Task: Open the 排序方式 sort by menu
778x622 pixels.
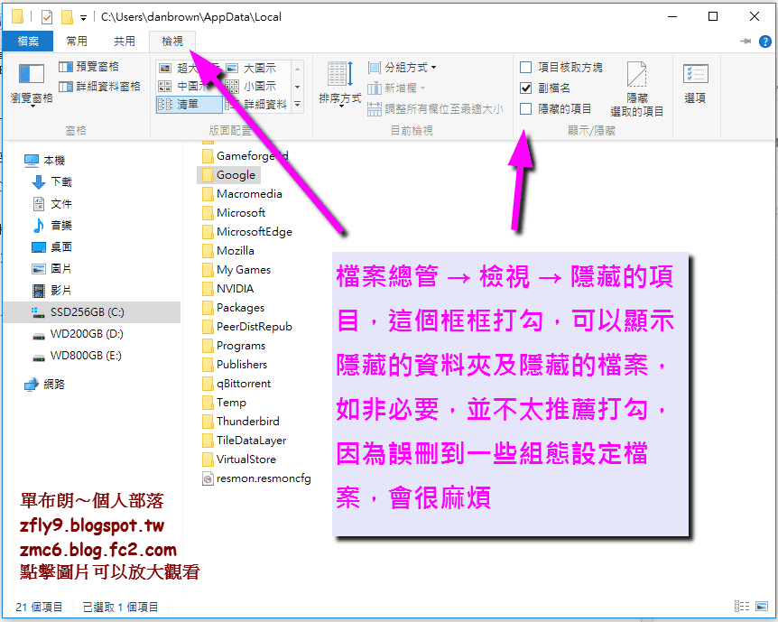Action: click(x=340, y=84)
